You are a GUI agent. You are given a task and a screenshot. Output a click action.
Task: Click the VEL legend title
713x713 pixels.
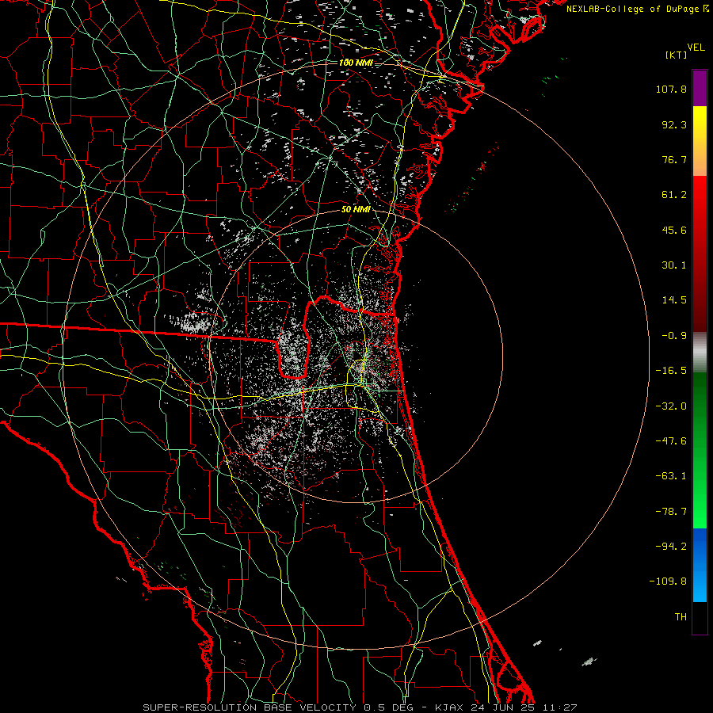pos(696,48)
